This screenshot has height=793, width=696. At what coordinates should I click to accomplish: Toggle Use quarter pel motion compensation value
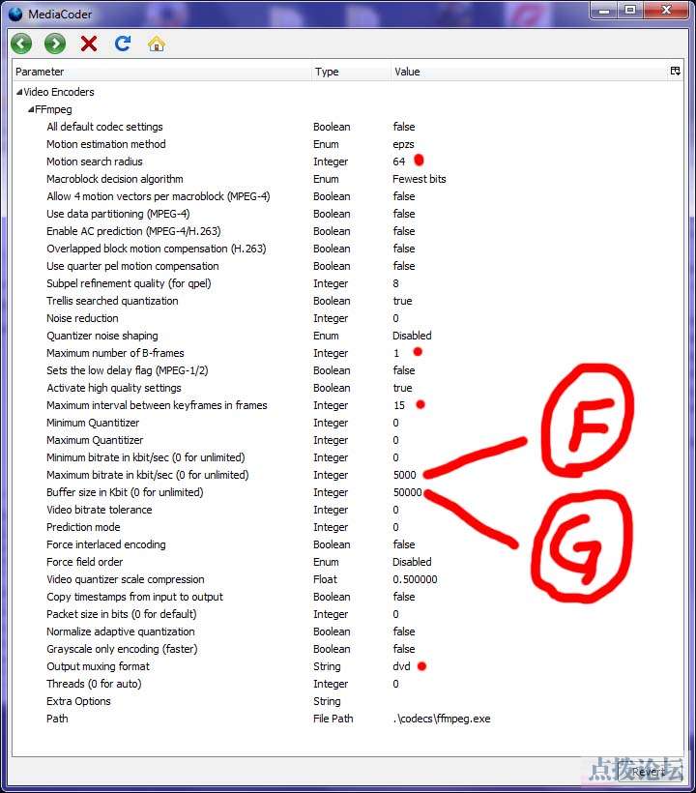click(404, 266)
